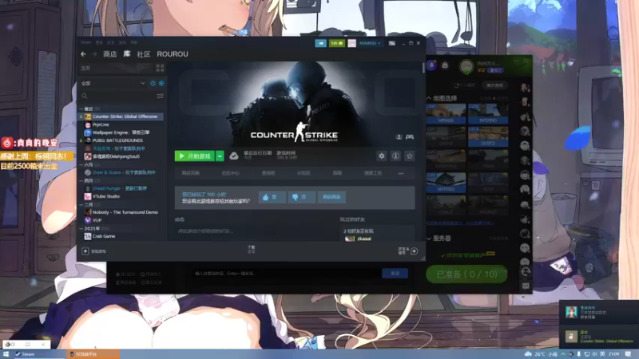Select the VERTIGO map in matchmaking client
This screenshot has width=639, height=359.
click(x=446, y=183)
